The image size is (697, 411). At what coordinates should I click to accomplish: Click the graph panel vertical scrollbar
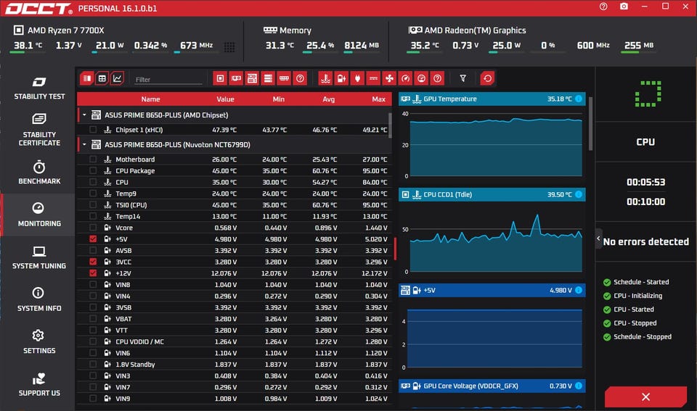[590, 120]
